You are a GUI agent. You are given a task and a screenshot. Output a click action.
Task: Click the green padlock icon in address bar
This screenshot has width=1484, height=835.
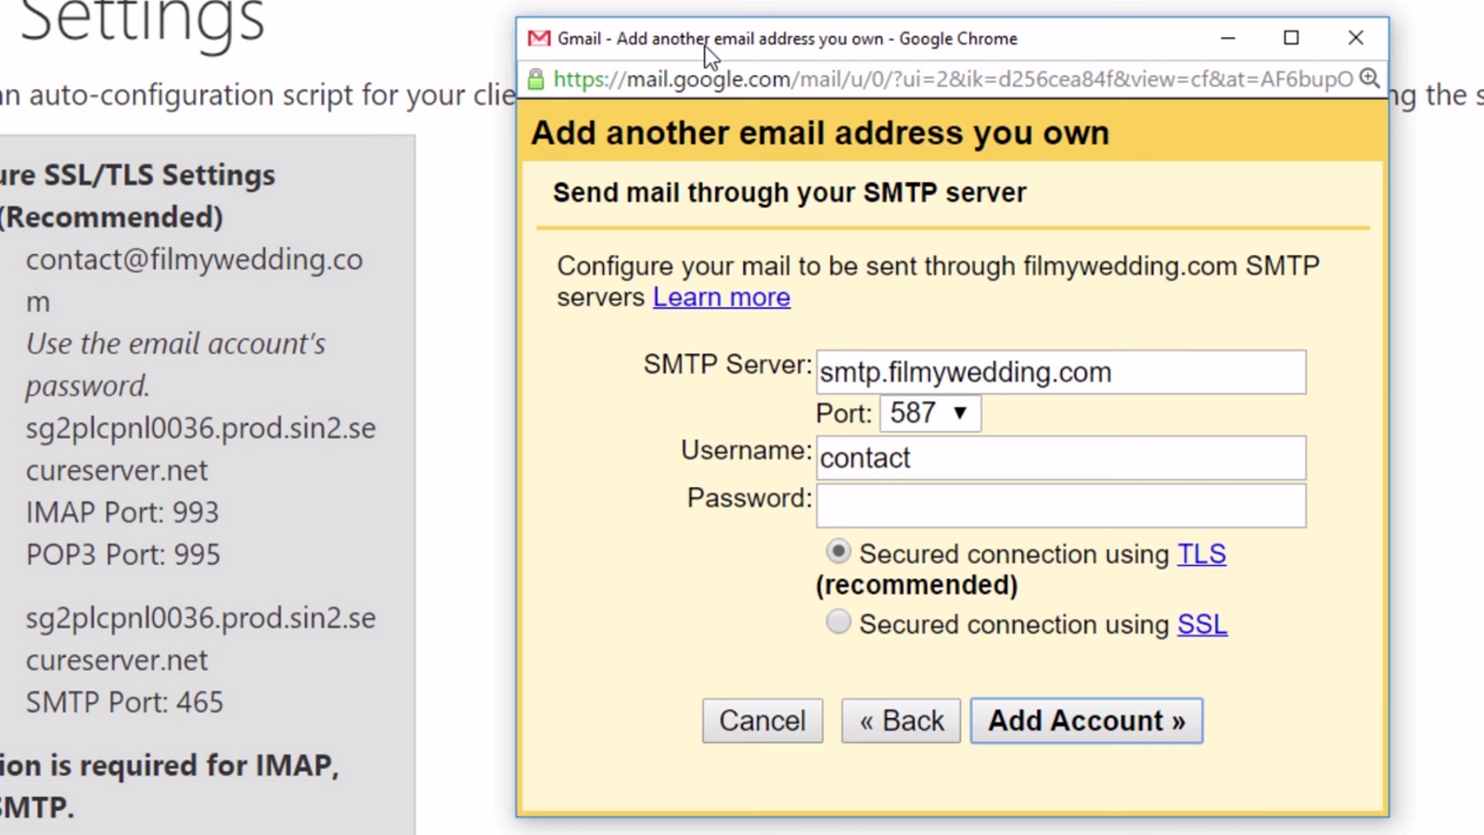tap(536, 79)
